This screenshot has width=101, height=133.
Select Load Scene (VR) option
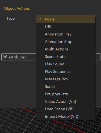(x=65, y=109)
